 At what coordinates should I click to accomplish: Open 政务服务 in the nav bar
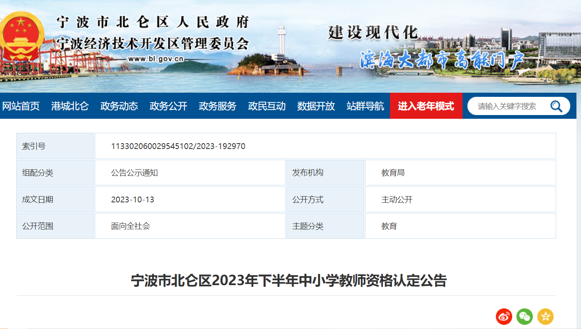pos(218,106)
